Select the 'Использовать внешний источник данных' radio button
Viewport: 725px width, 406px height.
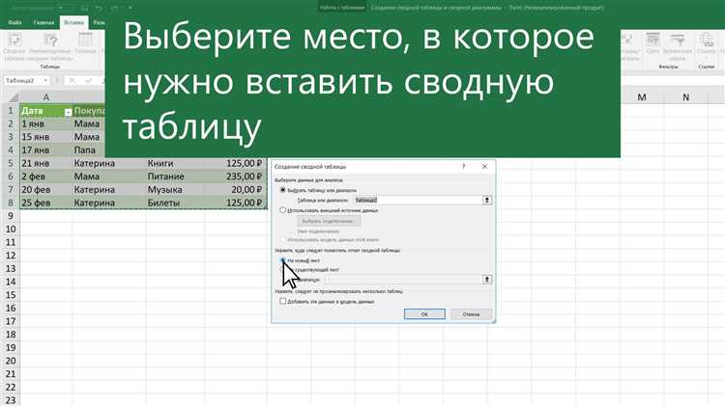(283, 210)
